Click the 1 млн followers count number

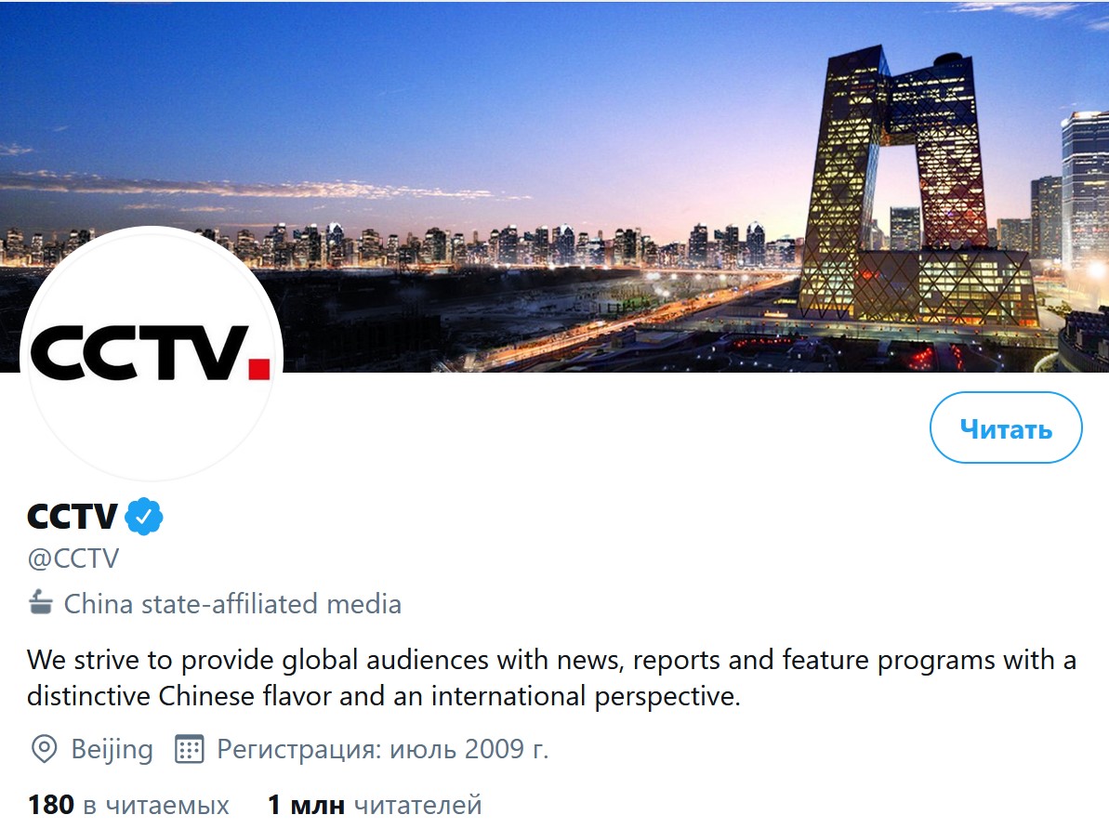306,805
